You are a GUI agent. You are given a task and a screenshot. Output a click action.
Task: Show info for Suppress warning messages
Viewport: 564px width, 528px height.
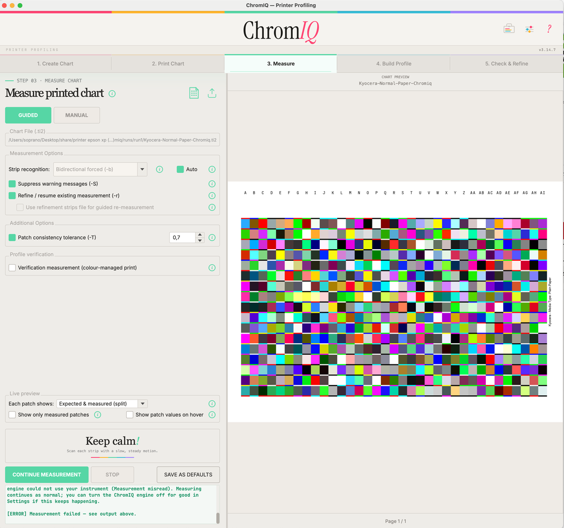(x=212, y=184)
